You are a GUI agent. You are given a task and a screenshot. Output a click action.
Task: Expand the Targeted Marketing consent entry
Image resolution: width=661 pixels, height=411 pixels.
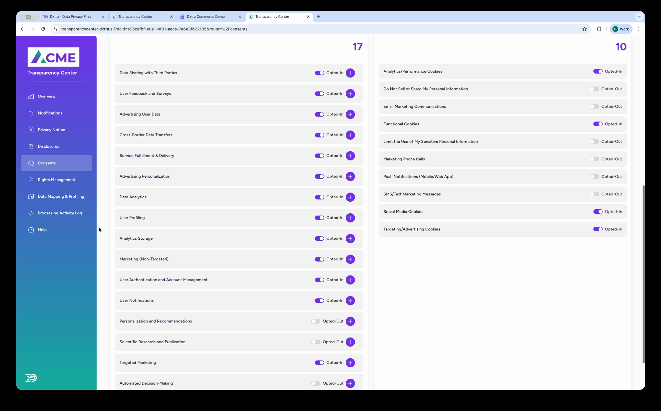[350, 362]
